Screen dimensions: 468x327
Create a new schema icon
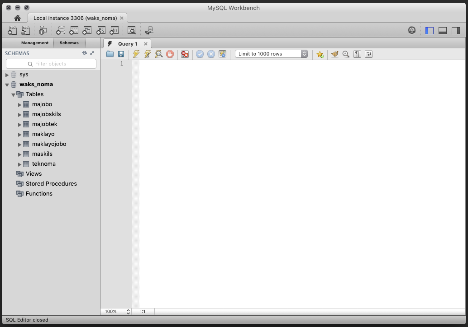point(61,30)
